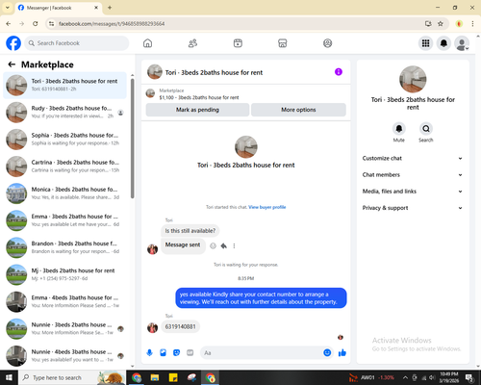481x385 pixels.
Task: Open Tori conversation in chat list
Action: coord(64,85)
